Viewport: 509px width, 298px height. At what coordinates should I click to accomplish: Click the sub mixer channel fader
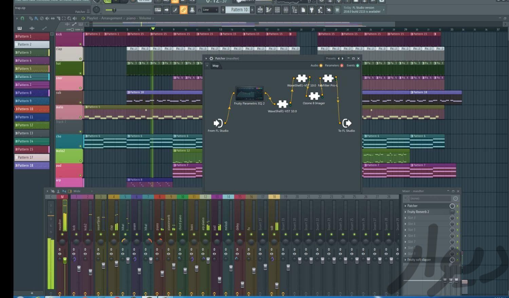click(277, 285)
